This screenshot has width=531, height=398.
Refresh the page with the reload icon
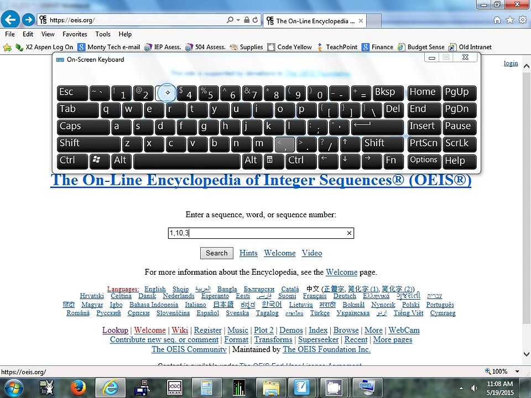[255, 20]
